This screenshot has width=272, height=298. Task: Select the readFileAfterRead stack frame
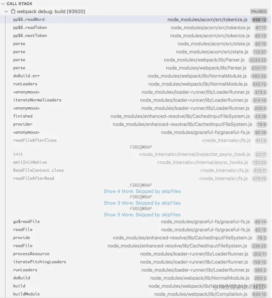(x=136, y=178)
